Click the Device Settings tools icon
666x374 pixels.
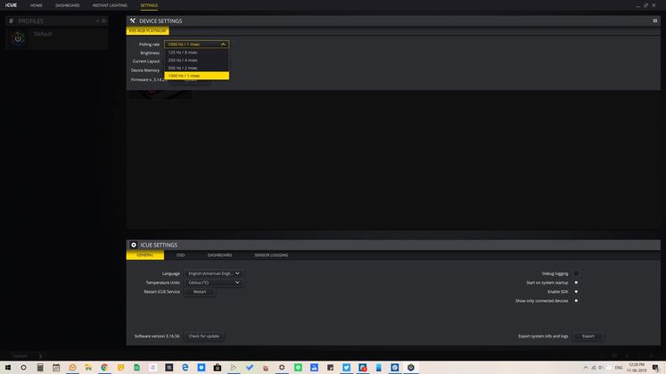point(133,20)
